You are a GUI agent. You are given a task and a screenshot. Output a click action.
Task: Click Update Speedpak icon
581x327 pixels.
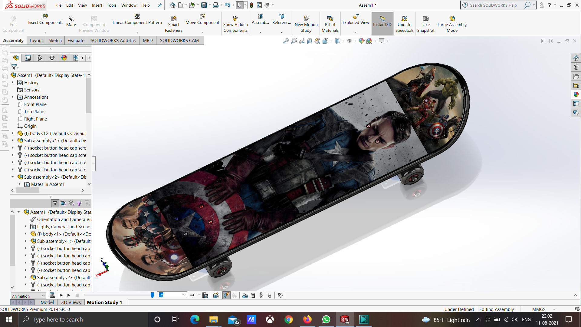tap(404, 18)
